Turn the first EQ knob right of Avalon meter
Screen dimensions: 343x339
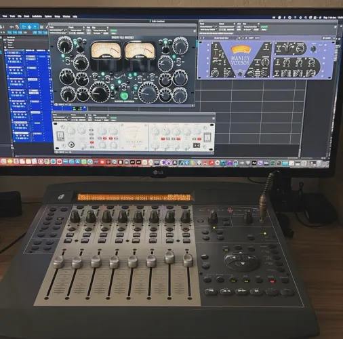155,131
